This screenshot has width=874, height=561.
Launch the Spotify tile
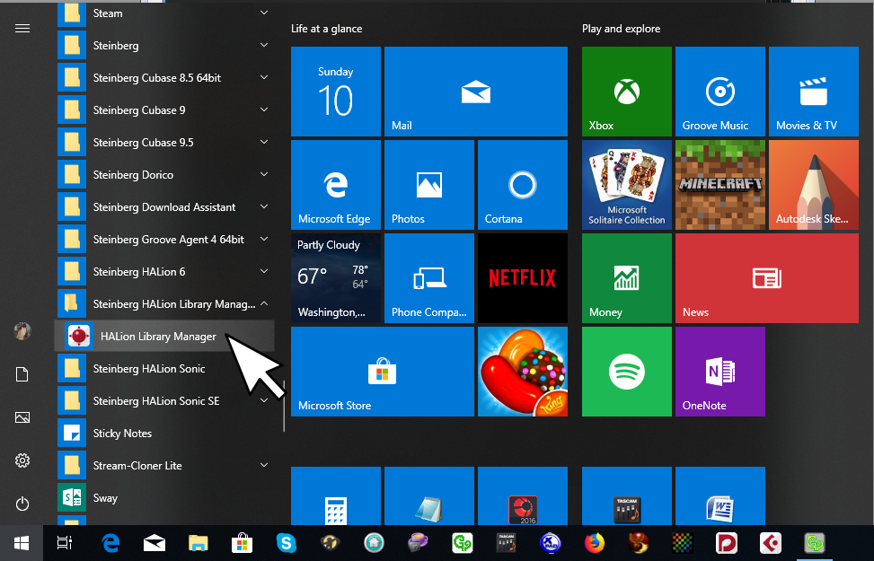click(x=626, y=372)
